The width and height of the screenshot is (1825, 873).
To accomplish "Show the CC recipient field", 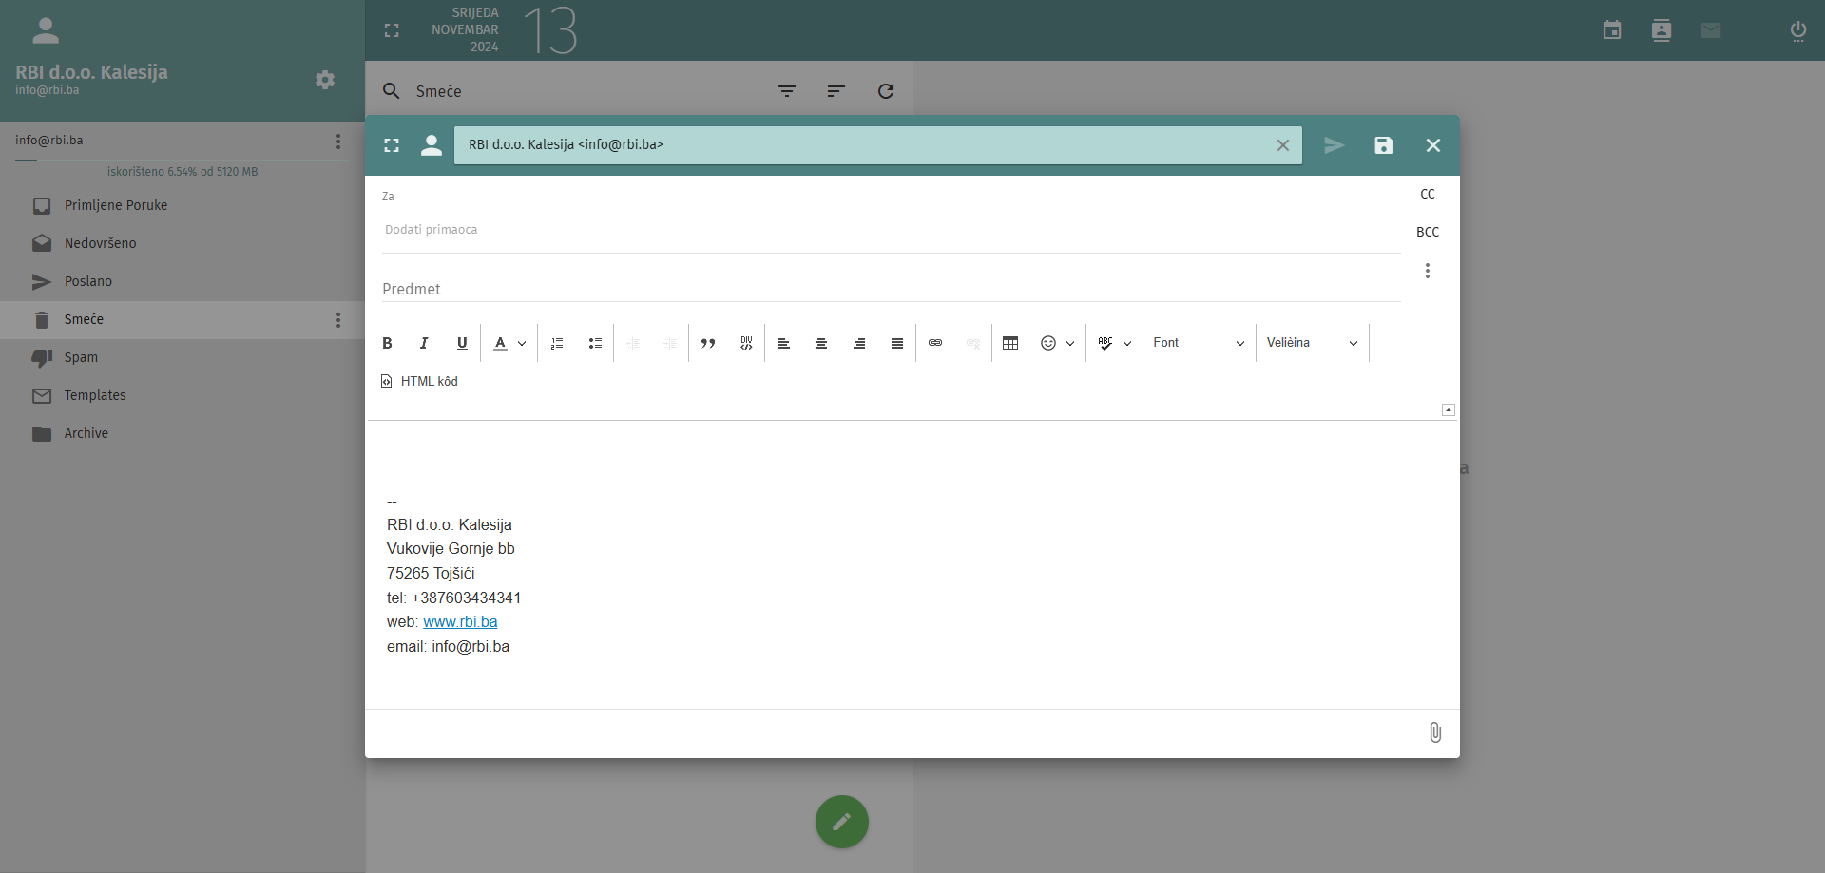I will [1428, 194].
